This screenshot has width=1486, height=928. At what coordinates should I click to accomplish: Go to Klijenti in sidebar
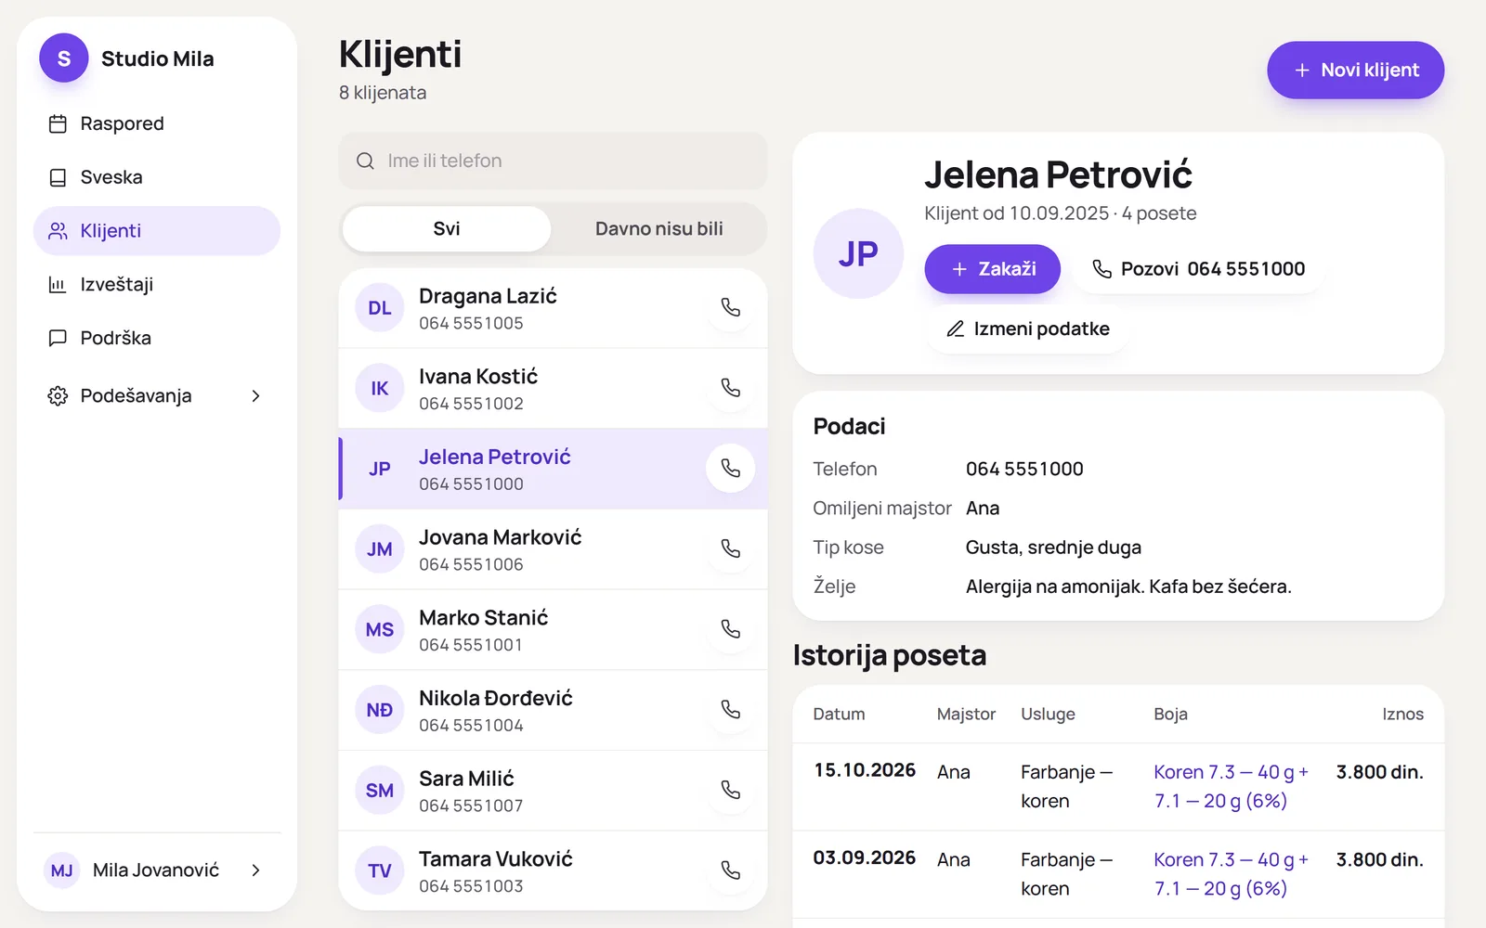pyautogui.click(x=157, y=231)
